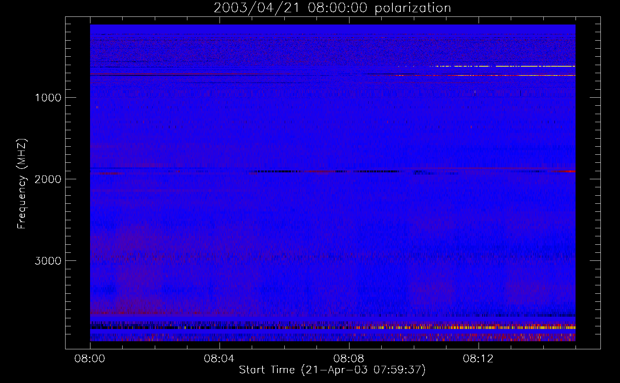
Task: Click the 1000 frequency tick label
Action: point(48,98)
